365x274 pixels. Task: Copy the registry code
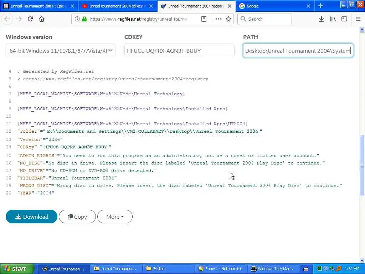pyautogui.click(x=77, y=217)
